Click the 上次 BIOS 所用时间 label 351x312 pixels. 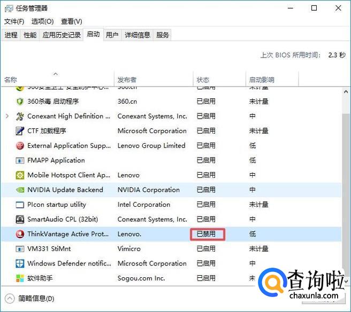coord(291,55)
